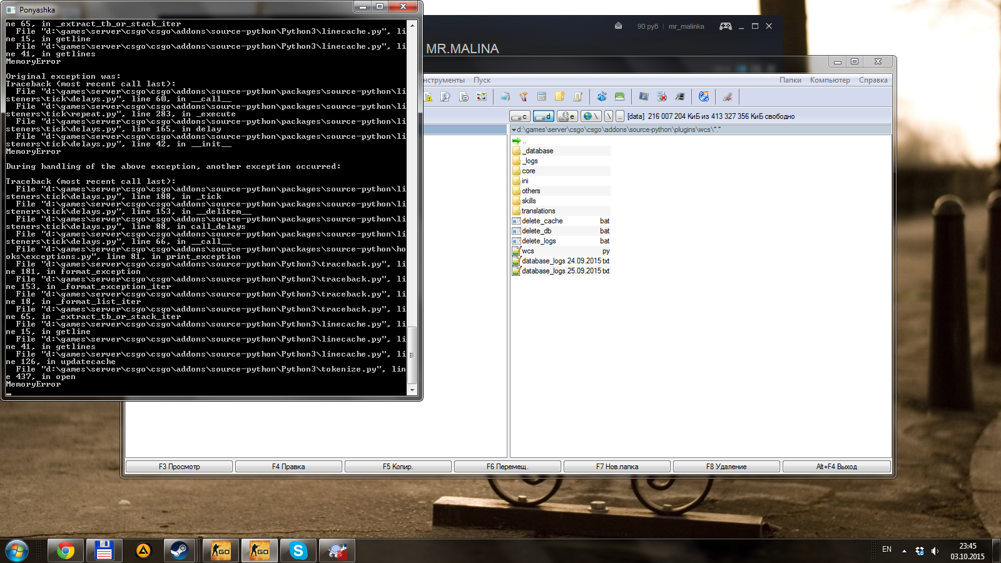Viewport: 1001px width, 563px height.
Task: Open the wcs.py file
Action: (x=528, y=251)
